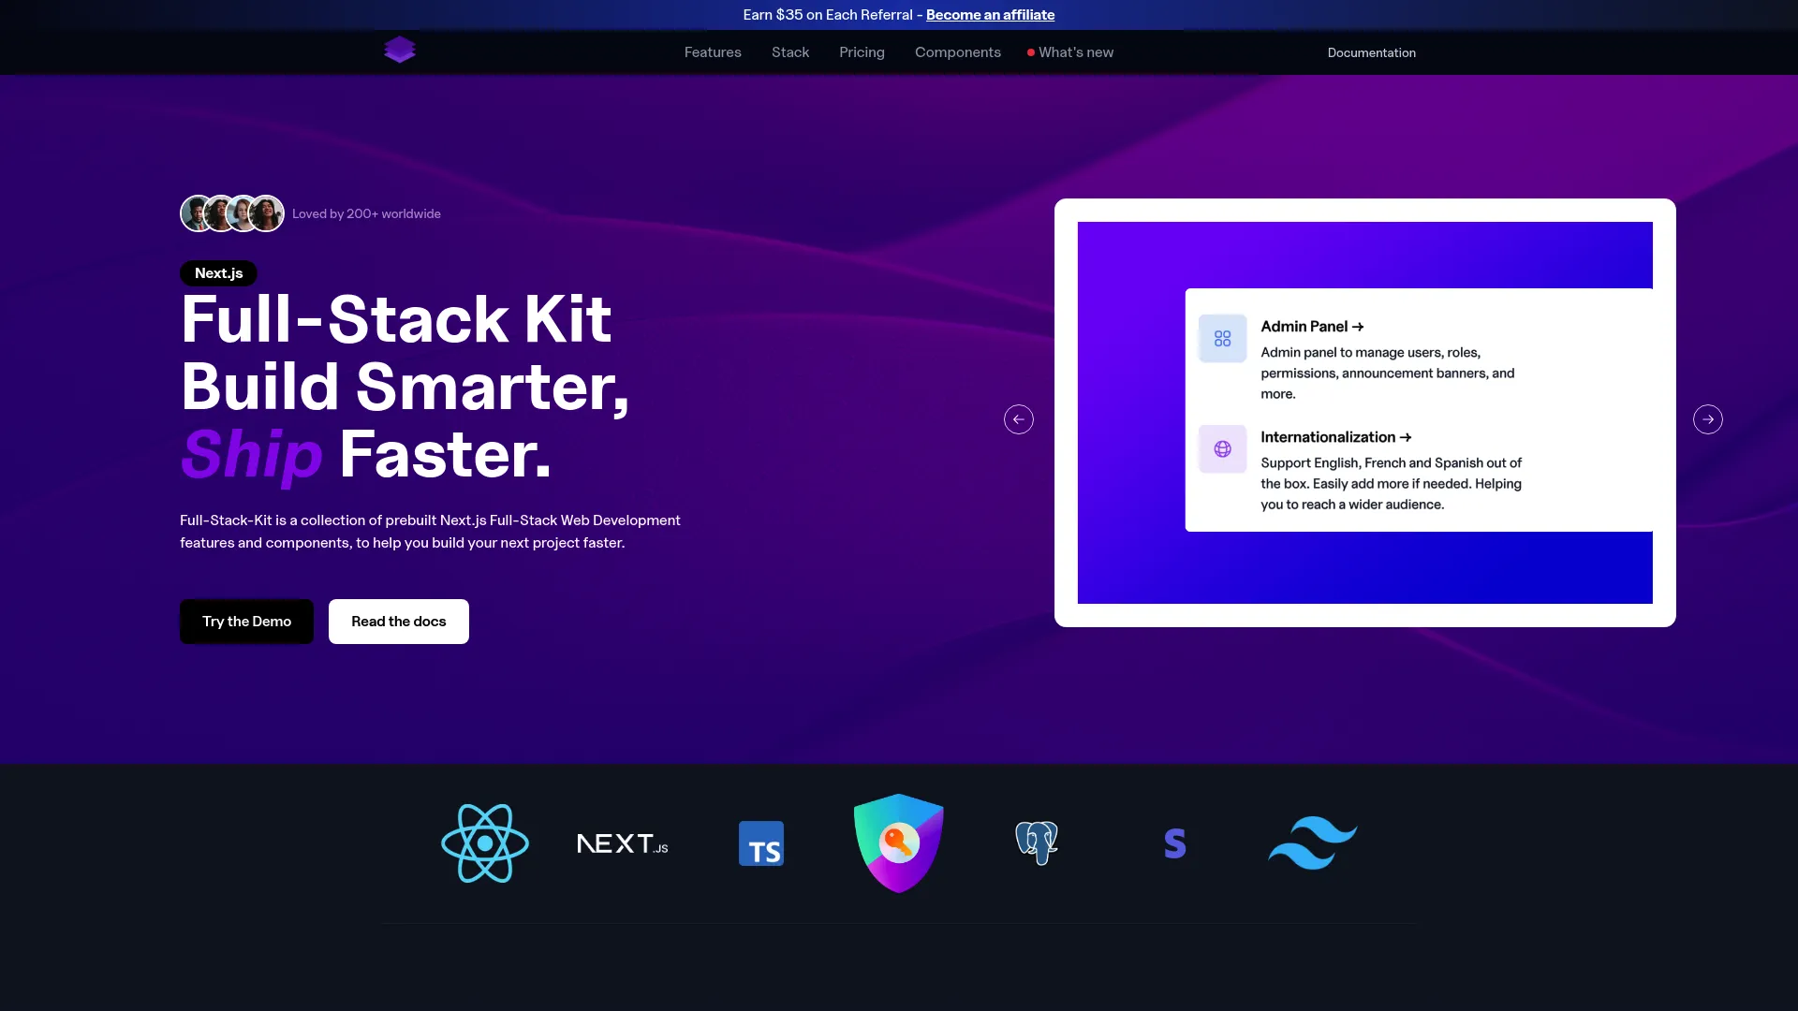The width and height of the screenshot is (1798, 1011).
Task: Open Read the docs
Action: pos(398,621)
